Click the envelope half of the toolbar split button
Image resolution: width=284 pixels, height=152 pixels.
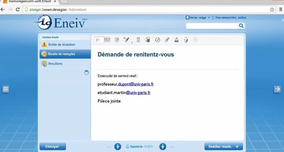[107, 40]
